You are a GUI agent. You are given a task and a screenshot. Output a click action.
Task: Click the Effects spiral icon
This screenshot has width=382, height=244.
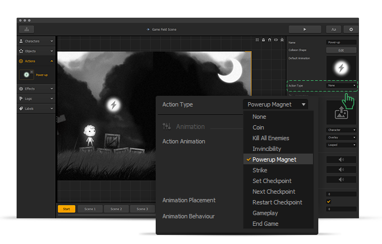21,89
